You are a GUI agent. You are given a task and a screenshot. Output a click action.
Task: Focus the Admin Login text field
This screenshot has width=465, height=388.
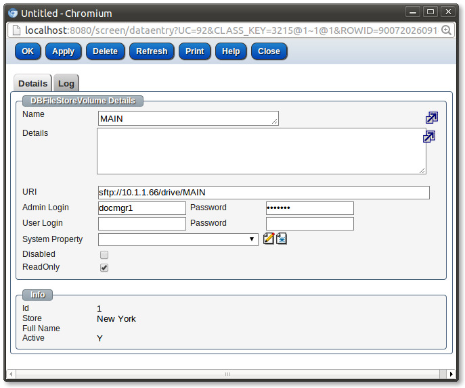click(141, 208)
